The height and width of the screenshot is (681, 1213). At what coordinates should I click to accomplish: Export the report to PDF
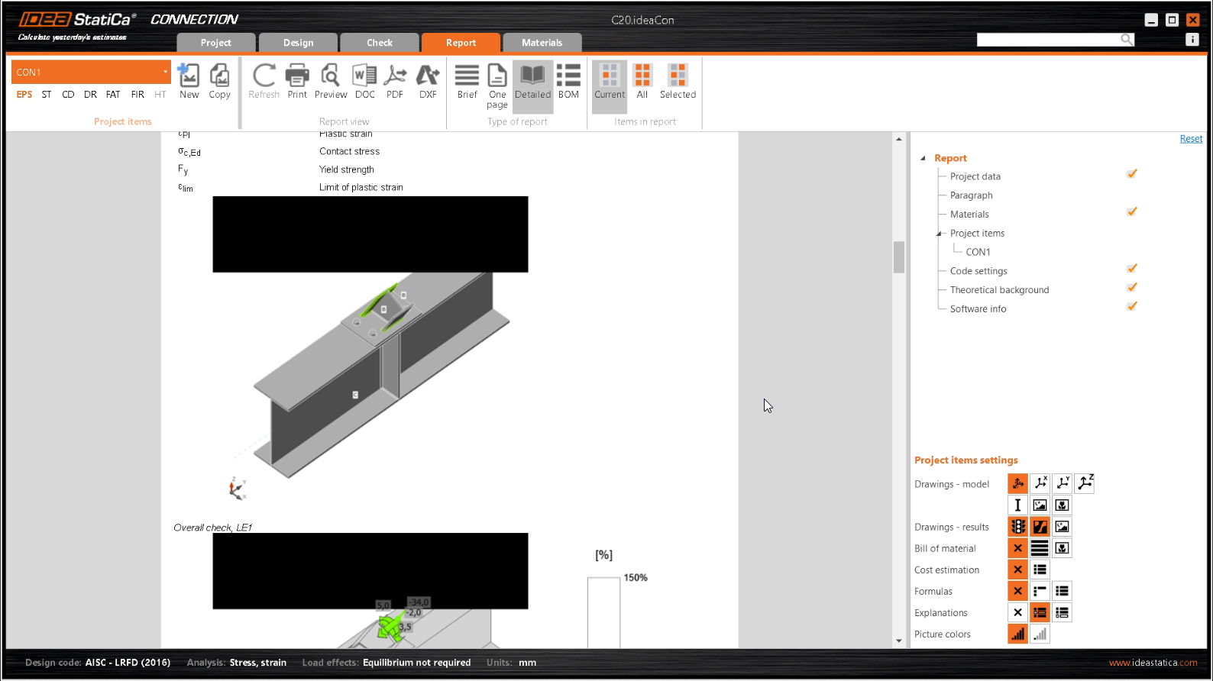pyautogui.click(x=395, y=82)
